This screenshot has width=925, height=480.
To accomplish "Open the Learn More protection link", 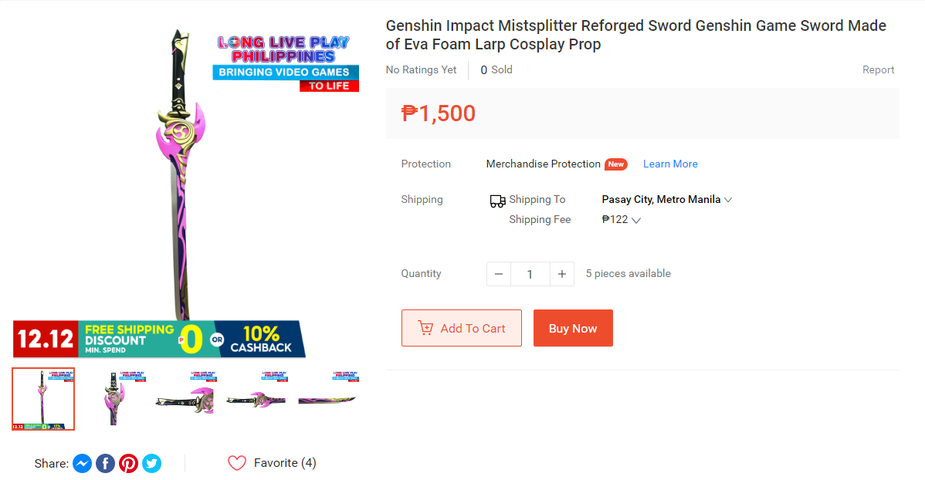I will [x=670, y=164].
